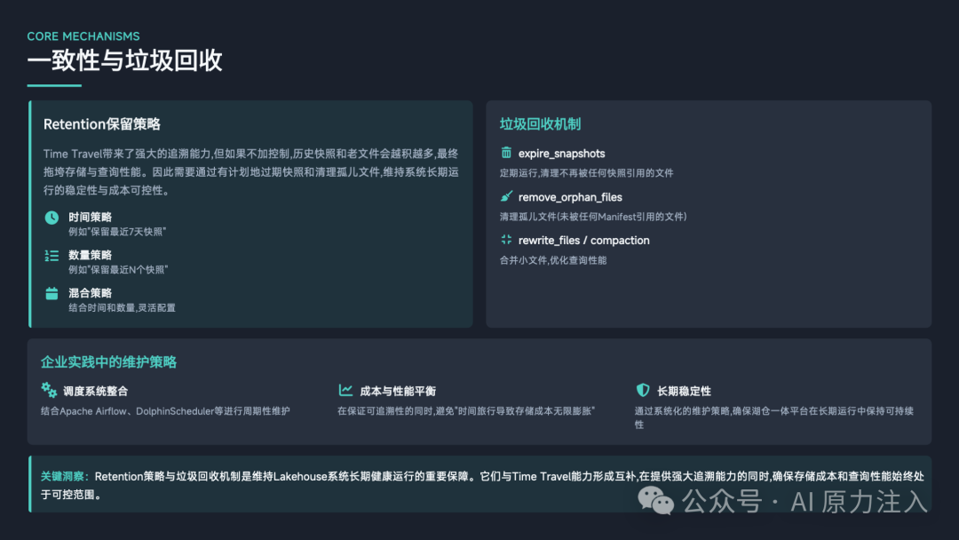The image size is (959, 540).
Task: Click the calendar icon beside 混合策略
Action: pos(52,294)
